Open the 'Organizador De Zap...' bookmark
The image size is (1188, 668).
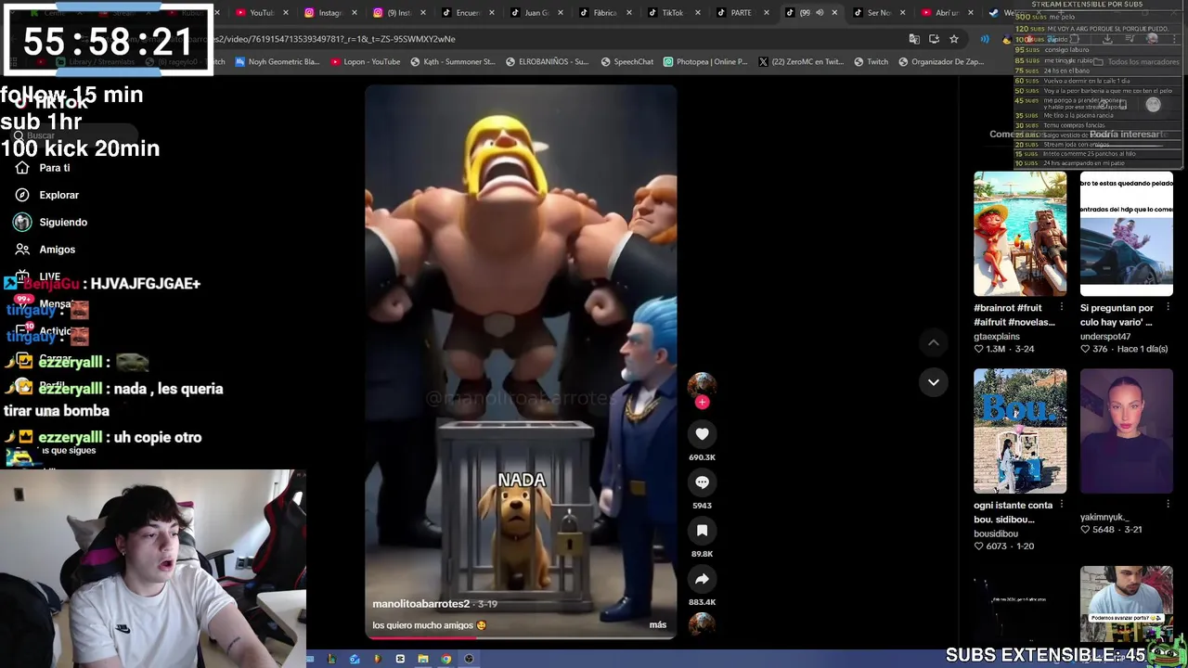[x=939, y=62]
